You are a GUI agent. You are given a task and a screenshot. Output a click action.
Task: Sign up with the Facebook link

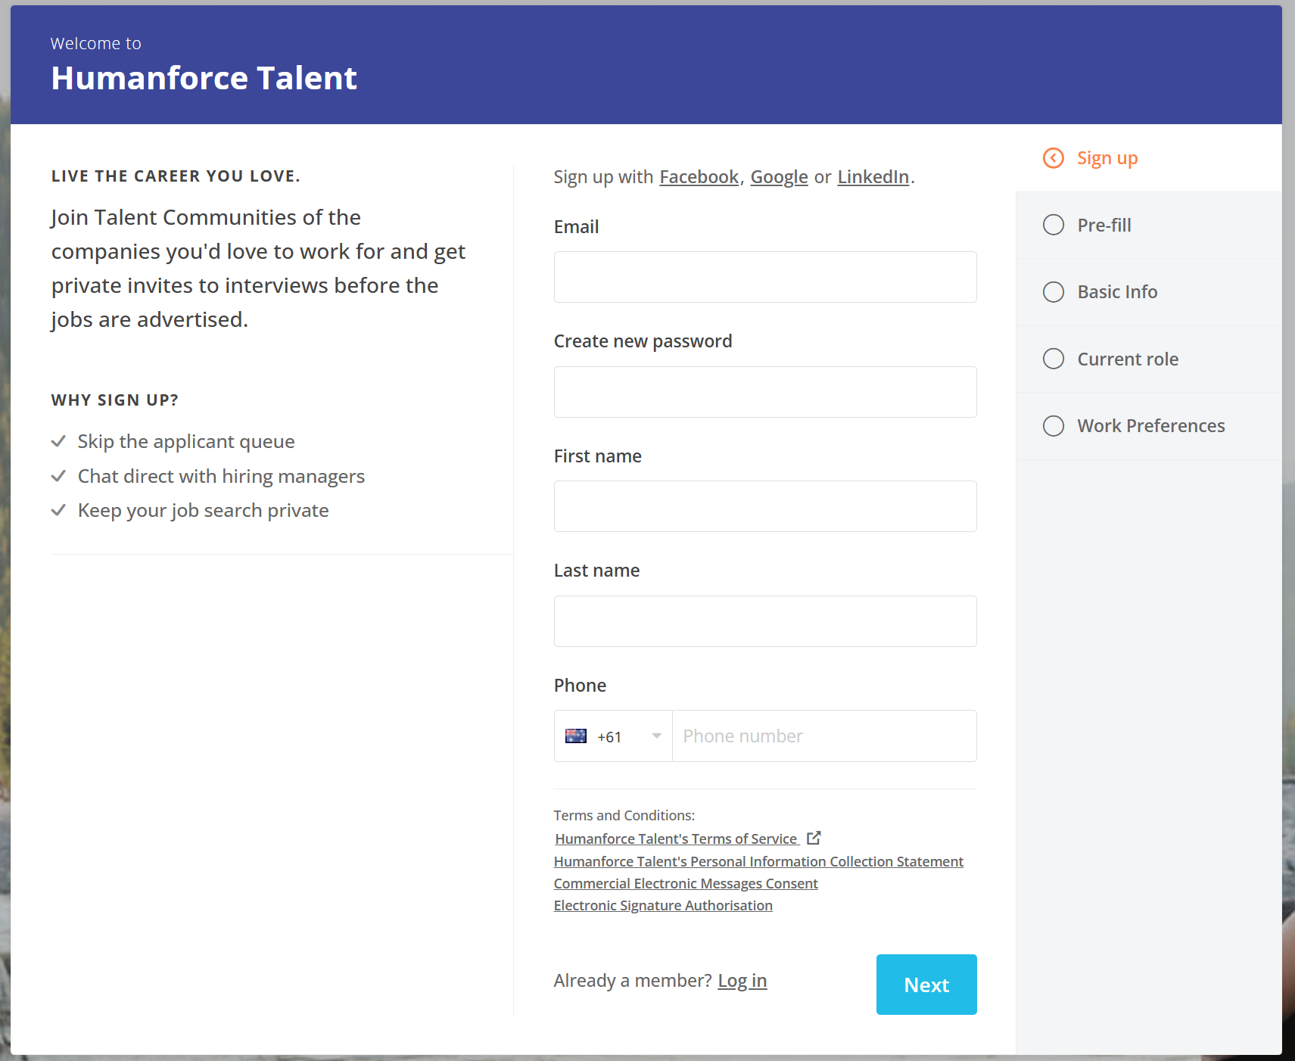pos(699,177)
